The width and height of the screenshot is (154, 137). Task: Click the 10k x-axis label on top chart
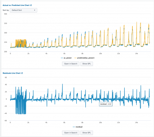(x=100, y=54)
